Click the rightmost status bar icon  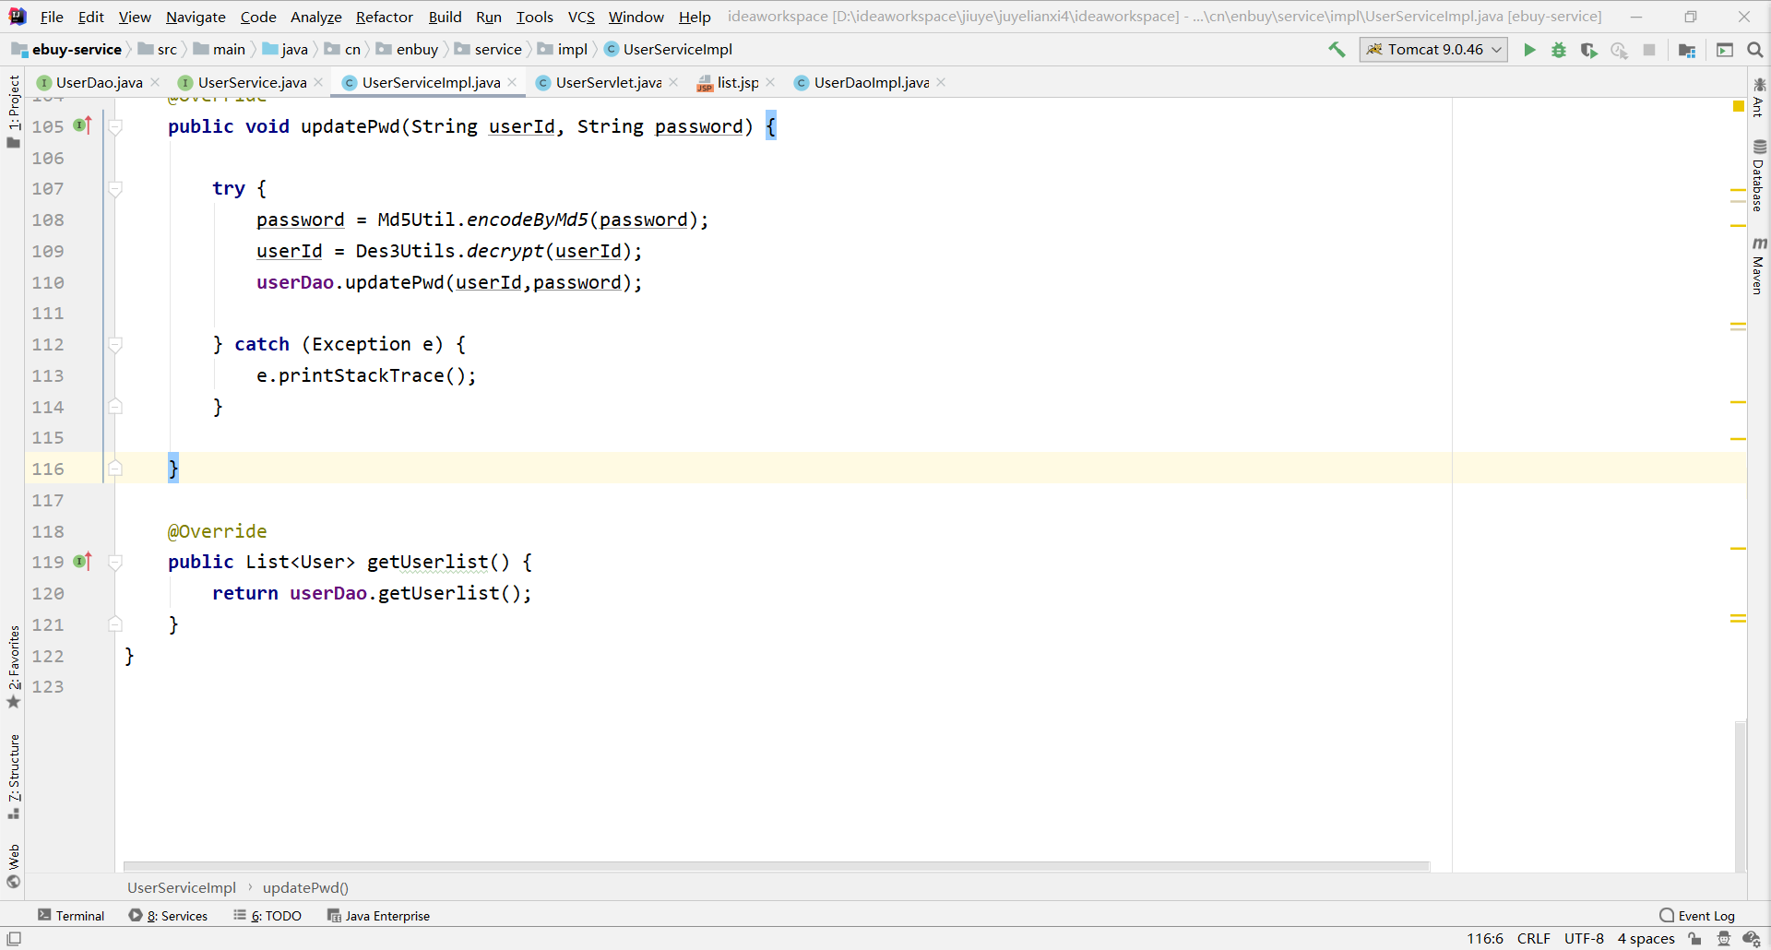pos(1752,939)
